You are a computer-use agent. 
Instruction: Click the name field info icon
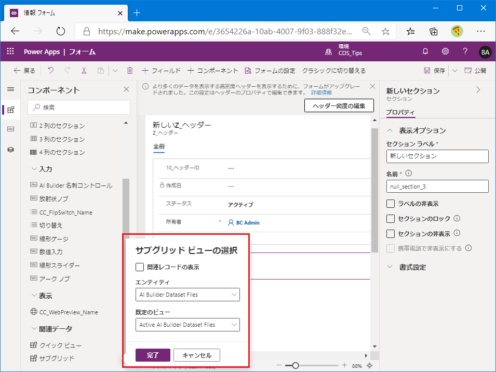[x=408, y=173]
